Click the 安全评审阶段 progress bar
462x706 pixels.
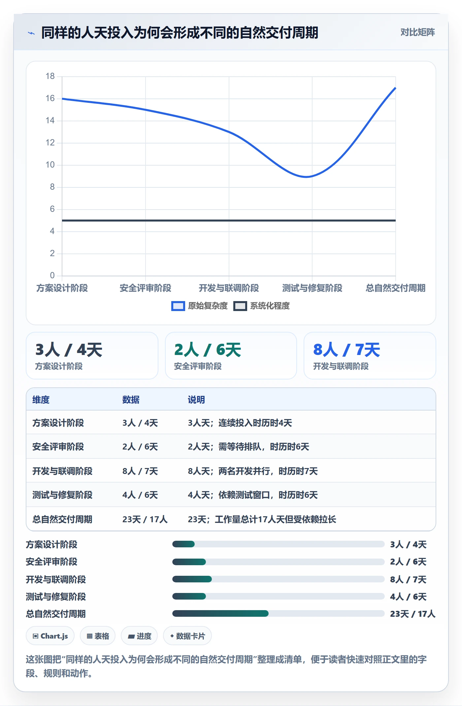[278, 562]
